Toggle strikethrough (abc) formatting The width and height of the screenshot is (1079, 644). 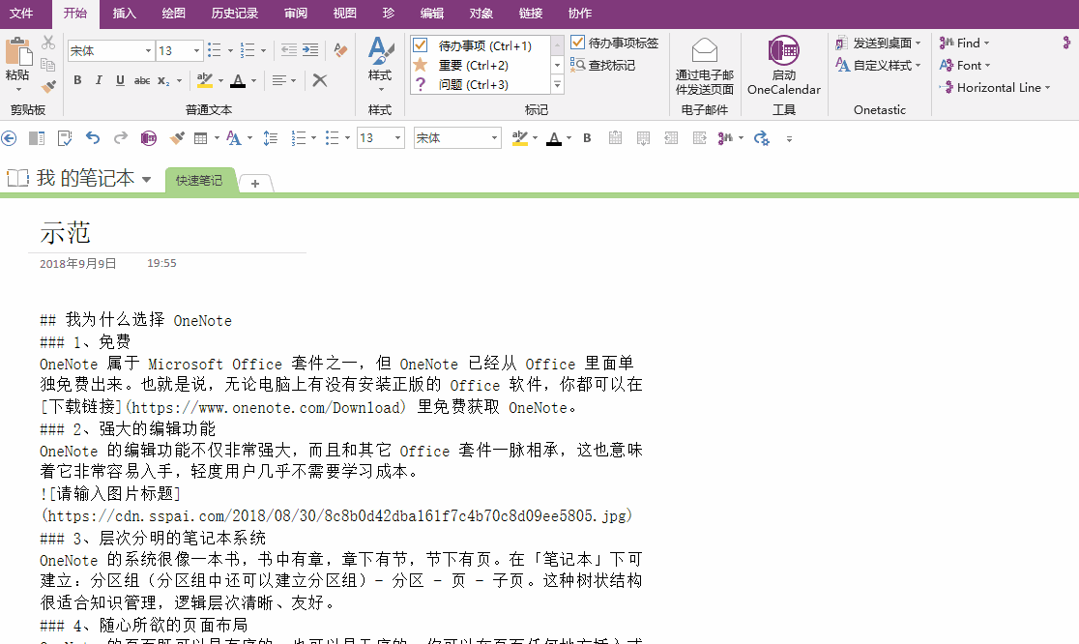pyautogui.click(x=142, y=80)
